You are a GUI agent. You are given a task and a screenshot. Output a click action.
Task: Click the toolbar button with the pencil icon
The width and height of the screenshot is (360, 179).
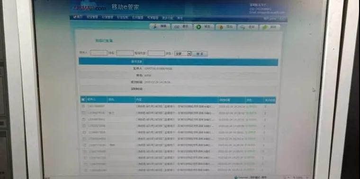pos(160,26)
